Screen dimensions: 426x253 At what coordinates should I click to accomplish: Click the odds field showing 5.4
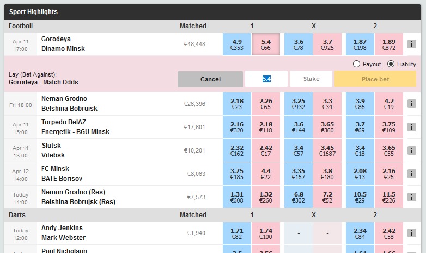tap(266, 79)
